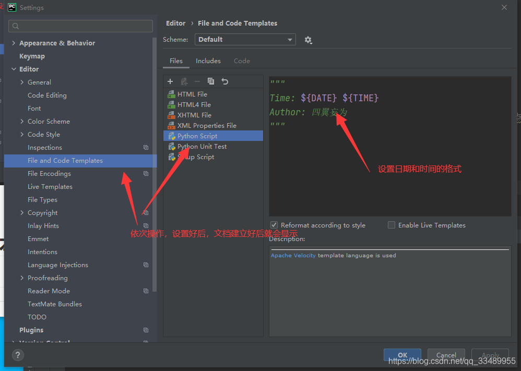This screenshot has height=371, width=521.
Task: Select Intentions settings item
Action: click(42, 252)
